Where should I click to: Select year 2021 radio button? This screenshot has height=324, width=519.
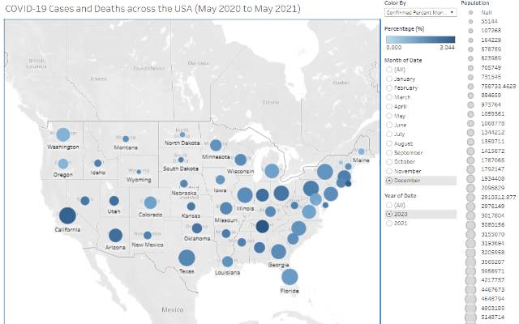coord(388,223)
